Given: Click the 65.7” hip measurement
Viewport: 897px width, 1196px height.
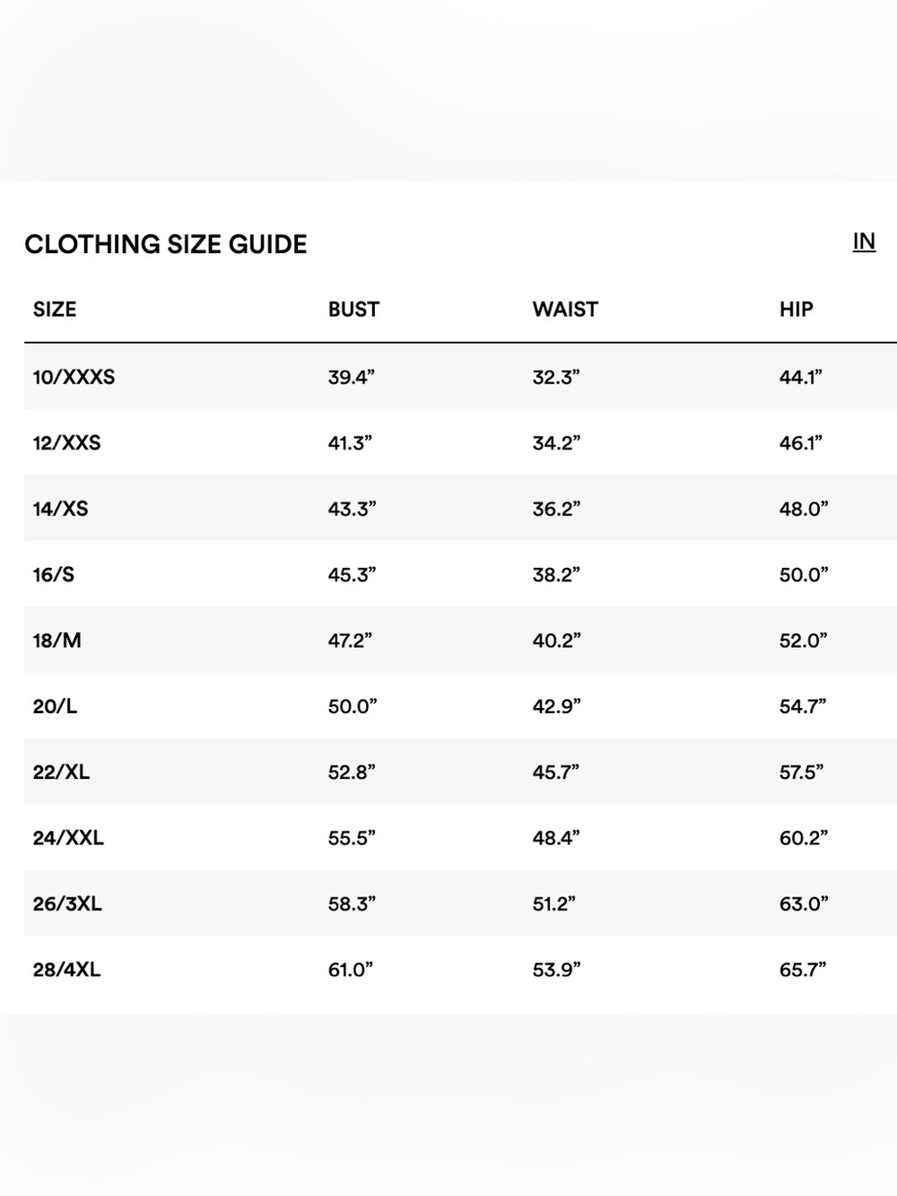Looking at the screenshot, I should [x=803, y=969].
